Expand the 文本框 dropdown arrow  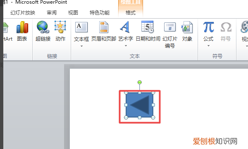click(81, 46)
